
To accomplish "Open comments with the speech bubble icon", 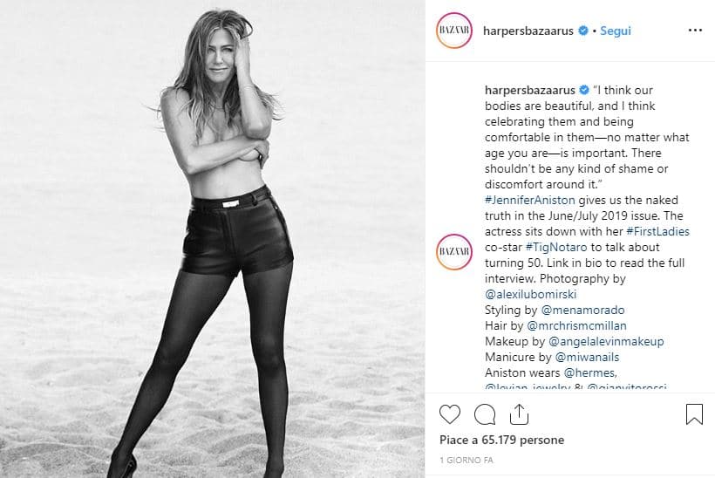I will coord(484,414).
